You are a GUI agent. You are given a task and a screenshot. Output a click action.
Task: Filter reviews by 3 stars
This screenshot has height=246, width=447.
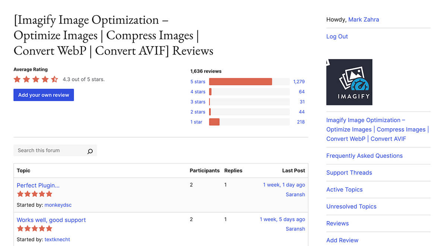coord(198,102)
